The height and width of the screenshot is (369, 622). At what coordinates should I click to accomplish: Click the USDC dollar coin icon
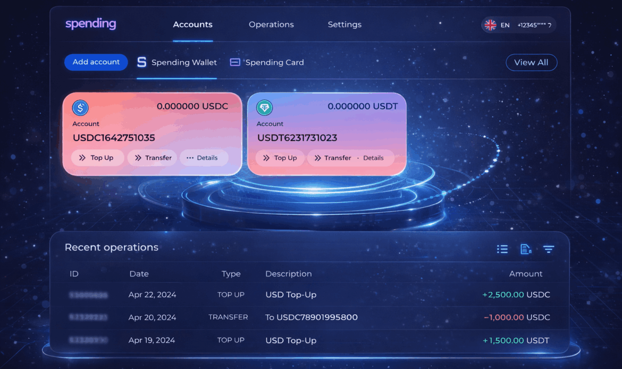click(80, 108)
